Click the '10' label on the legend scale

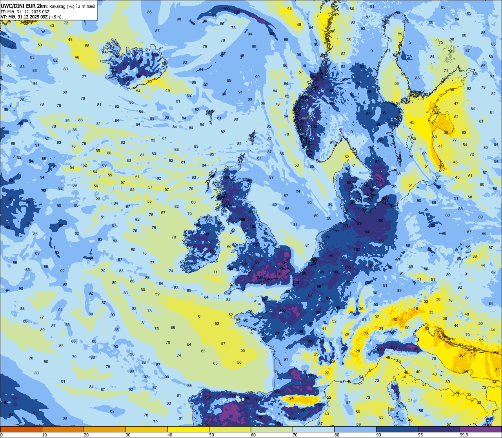[x=44, y=435]
